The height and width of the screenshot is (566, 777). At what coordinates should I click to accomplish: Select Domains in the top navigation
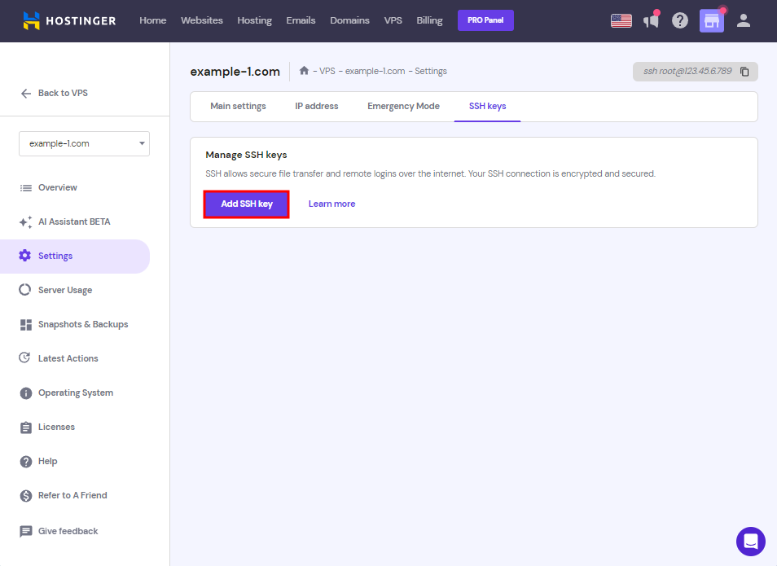pos(349,20)
